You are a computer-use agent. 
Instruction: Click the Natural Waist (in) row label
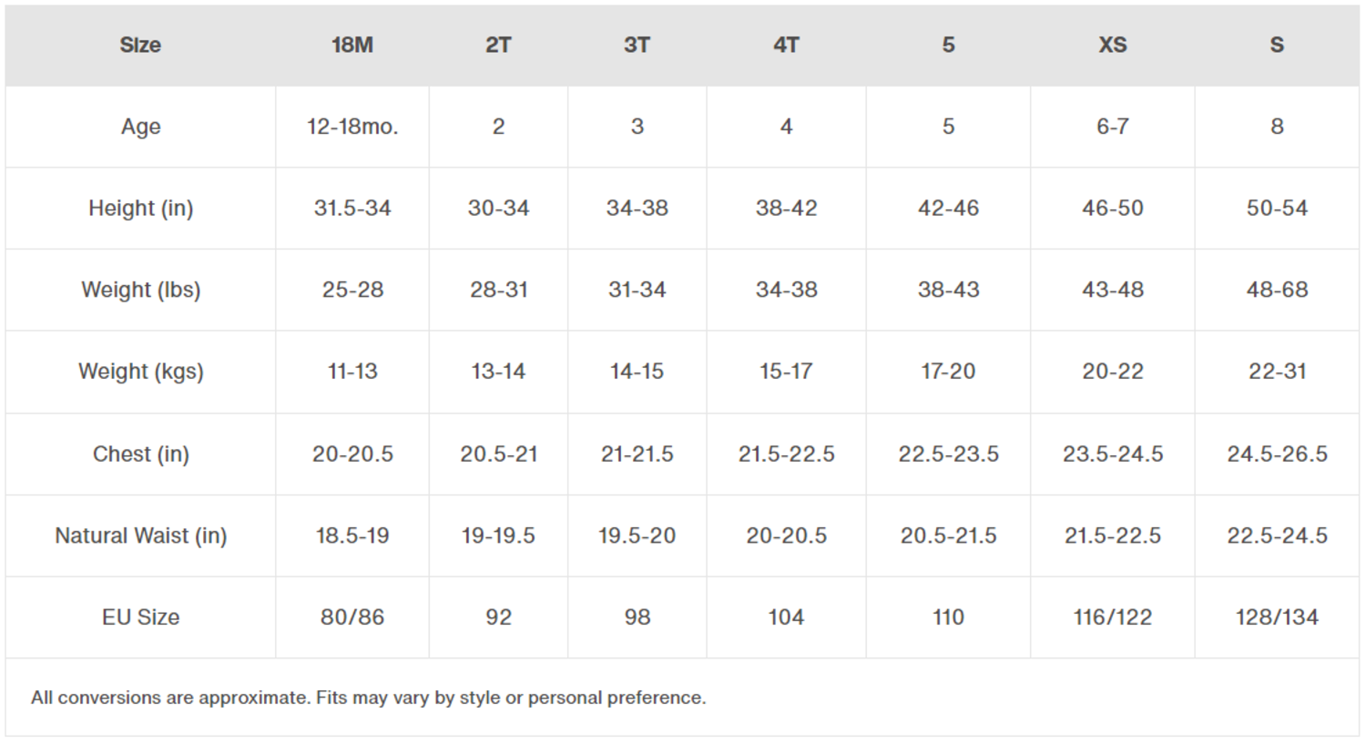pos(140,535)
